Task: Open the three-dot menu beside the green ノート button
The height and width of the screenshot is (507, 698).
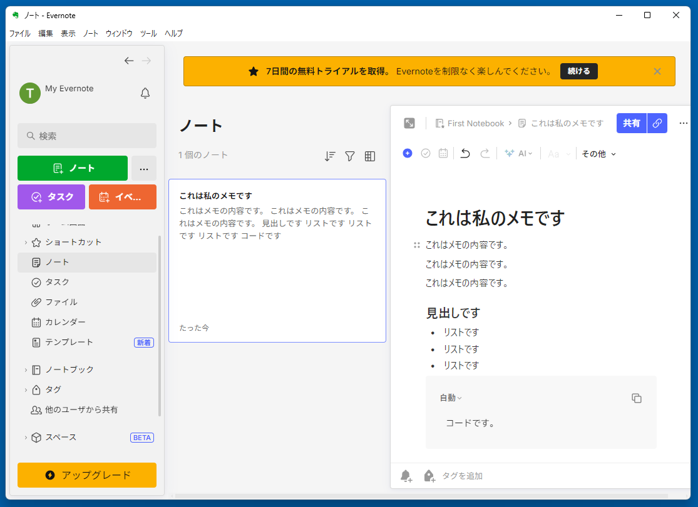Action: pos(144,168)
